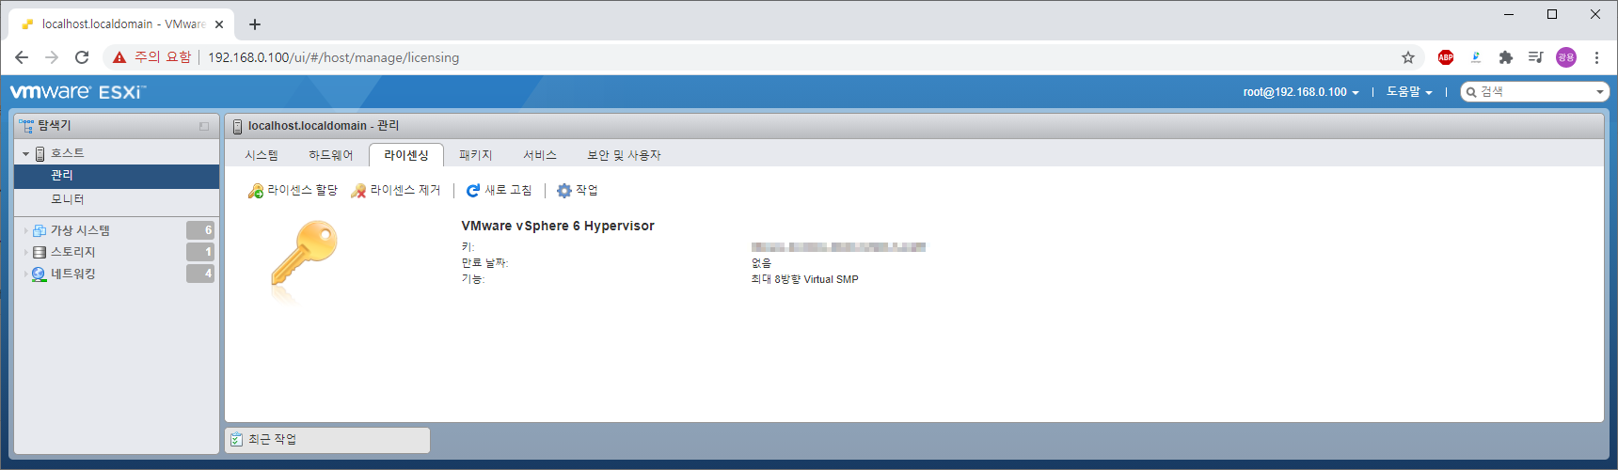This screenshot has width=1618, height=470.
Task: Click the not-secure warning icon
Action: pos(119,57)
